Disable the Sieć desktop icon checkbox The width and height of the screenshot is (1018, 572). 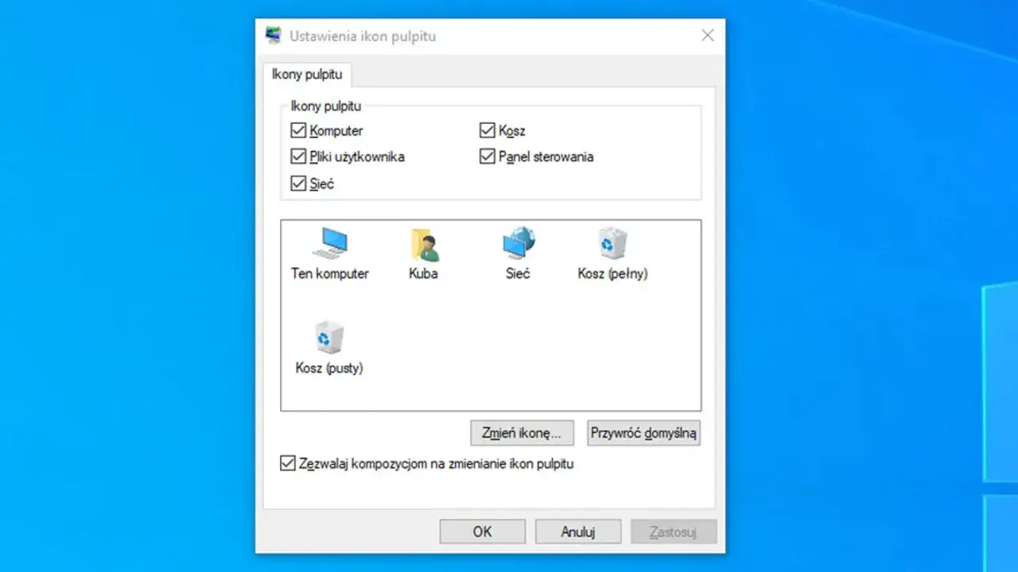299,184
